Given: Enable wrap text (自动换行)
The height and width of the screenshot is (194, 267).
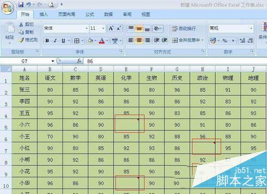Looking at the screenshot, I should point(184,28).
